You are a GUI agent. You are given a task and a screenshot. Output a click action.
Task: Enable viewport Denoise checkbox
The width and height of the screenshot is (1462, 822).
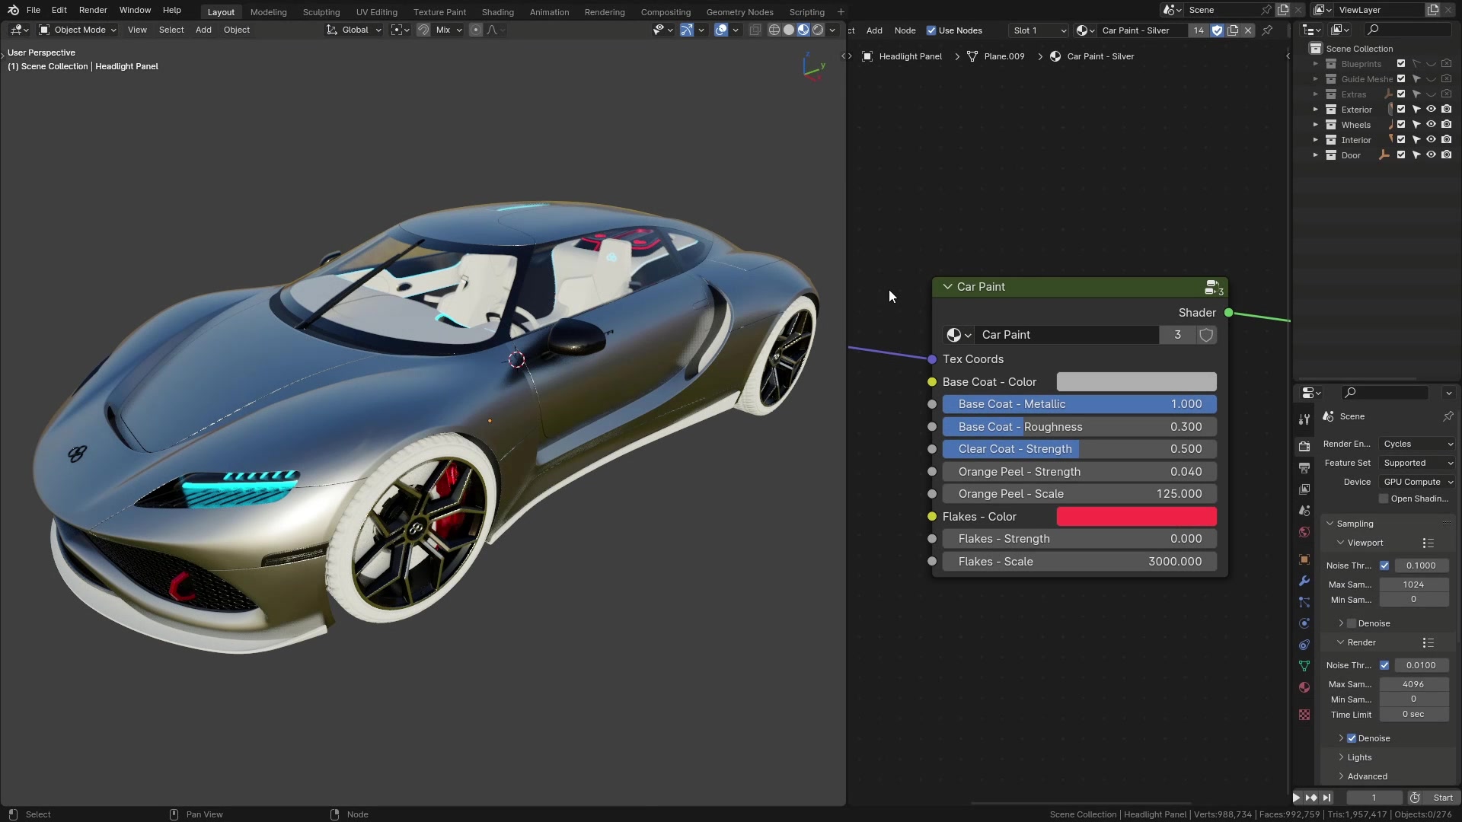tap(1352, 623)
